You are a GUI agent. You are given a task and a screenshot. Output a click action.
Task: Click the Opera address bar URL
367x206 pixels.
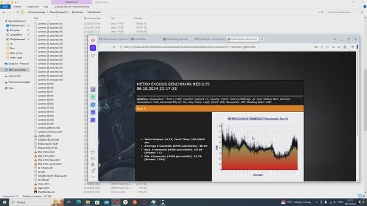pyautogui.click(x=190, y=47)
